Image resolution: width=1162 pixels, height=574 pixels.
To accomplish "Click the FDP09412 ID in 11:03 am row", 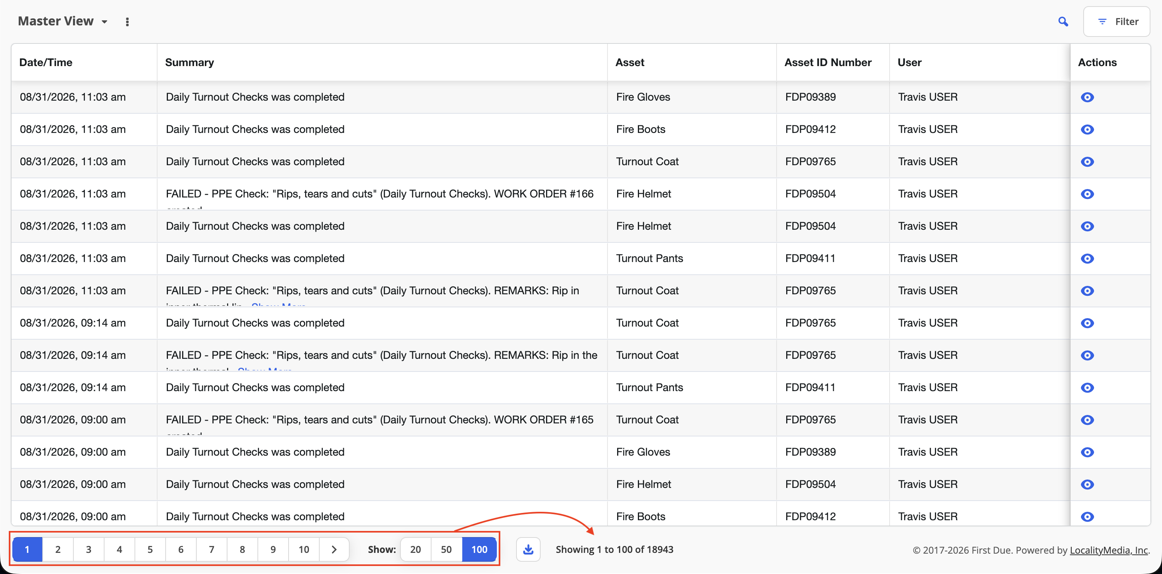I will [x=810, y=129].
